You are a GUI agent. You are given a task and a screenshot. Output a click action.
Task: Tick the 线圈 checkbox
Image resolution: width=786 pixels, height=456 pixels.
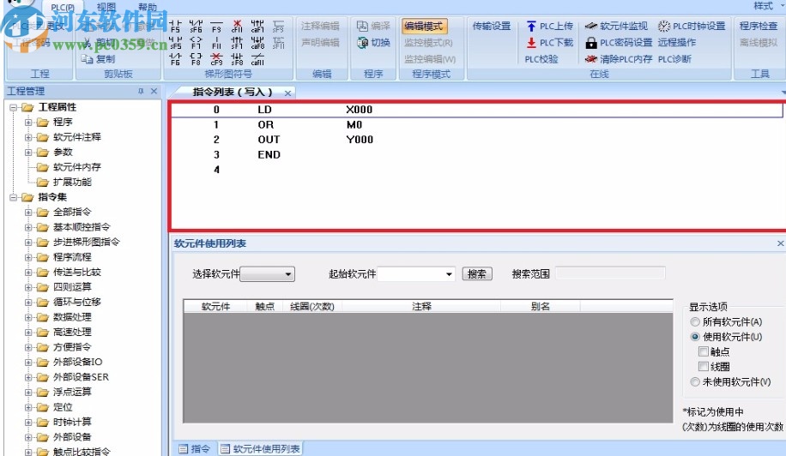click(704, 366)
